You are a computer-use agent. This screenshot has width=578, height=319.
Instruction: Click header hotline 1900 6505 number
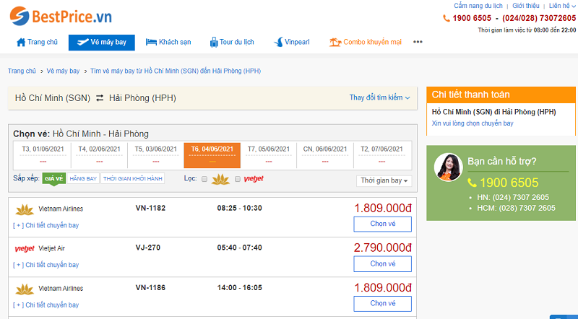472,18
